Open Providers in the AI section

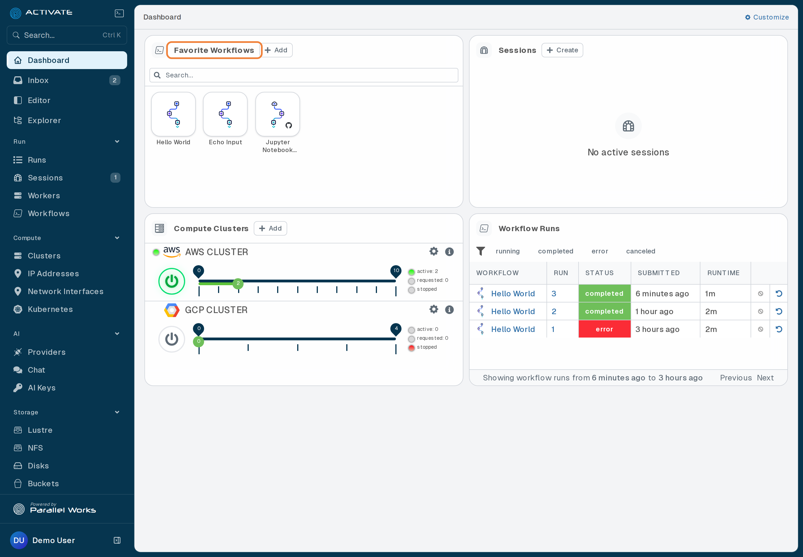pyautogui.click(x=67, y=352)
